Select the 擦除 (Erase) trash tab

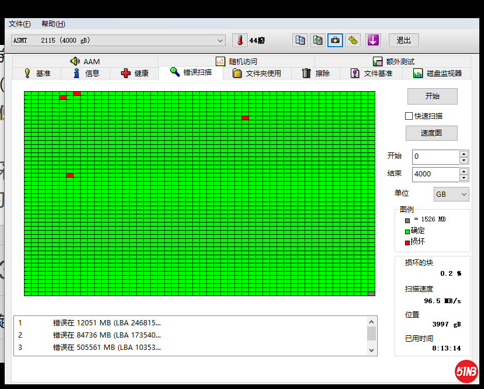pyautogui.click(x=316, y=73)
